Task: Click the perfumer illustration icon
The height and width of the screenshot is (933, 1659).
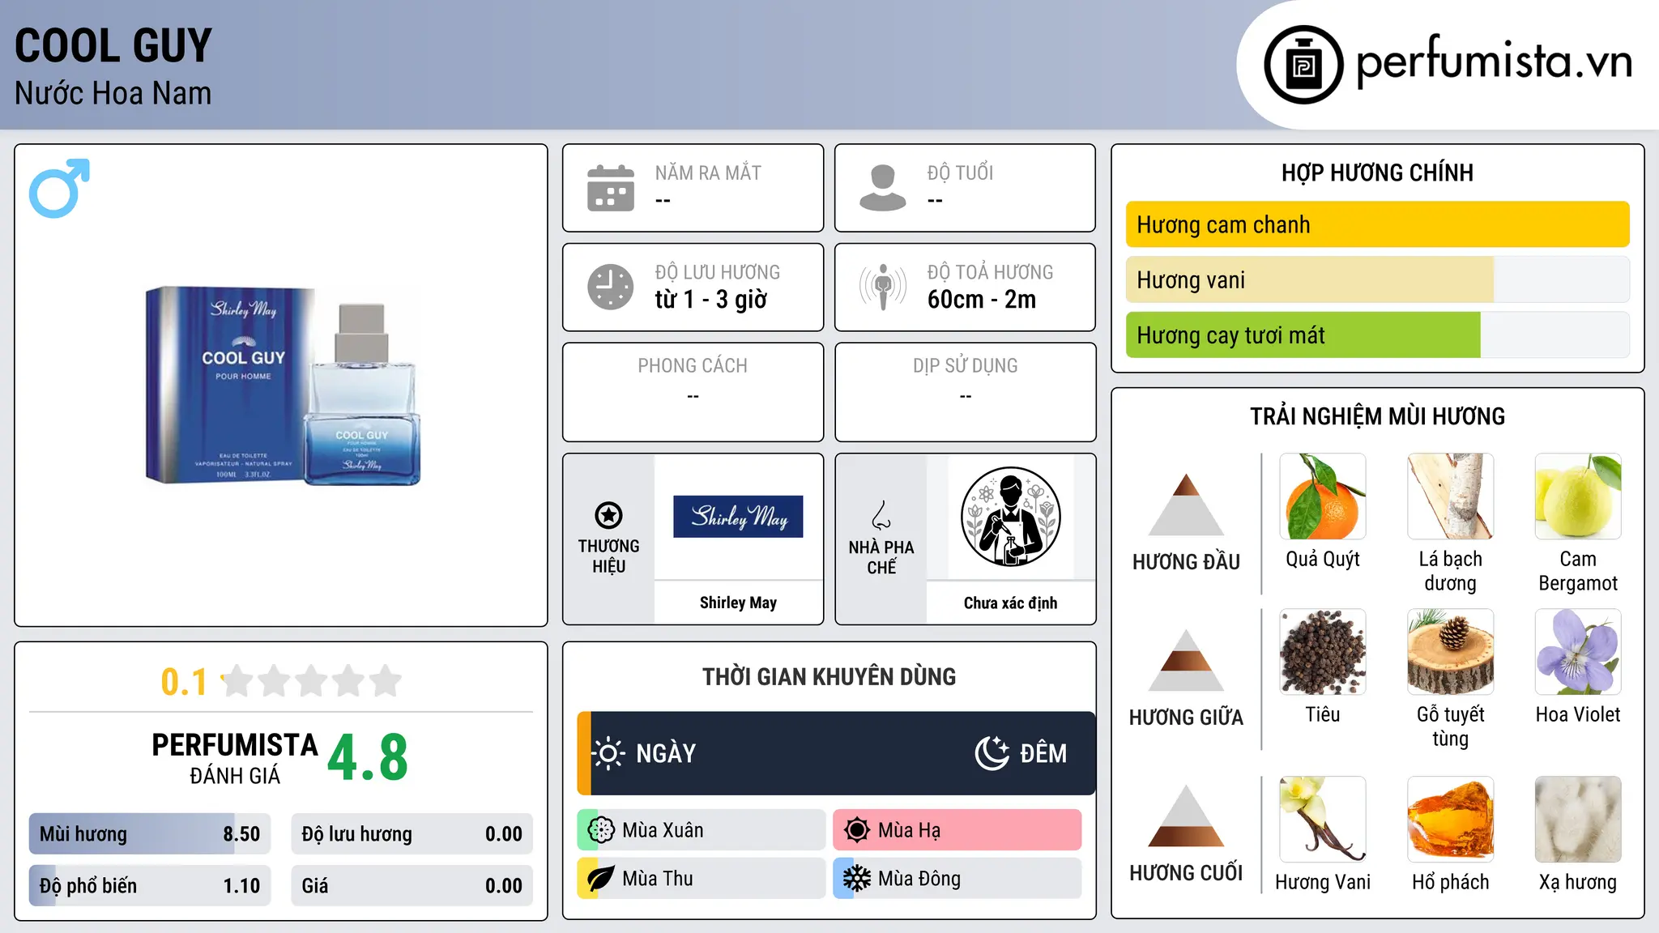Action: pos(1010,517)
